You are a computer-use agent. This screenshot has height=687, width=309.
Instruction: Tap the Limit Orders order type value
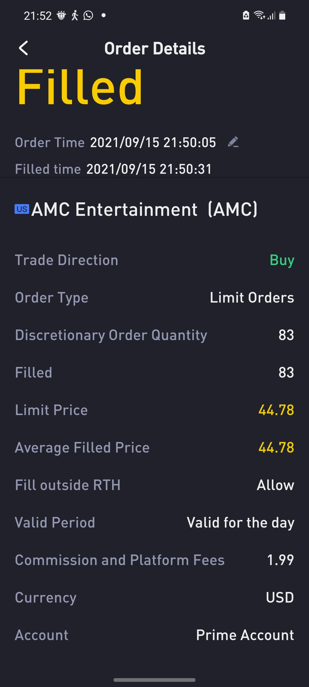coord(252,298)
